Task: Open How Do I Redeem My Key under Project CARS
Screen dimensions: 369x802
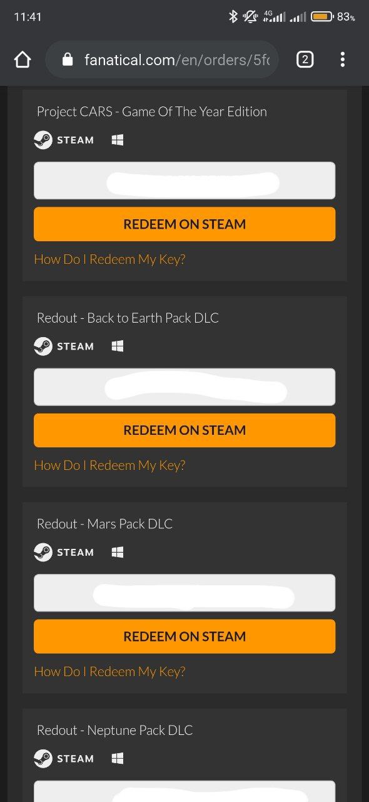Action: click(109, 259)
